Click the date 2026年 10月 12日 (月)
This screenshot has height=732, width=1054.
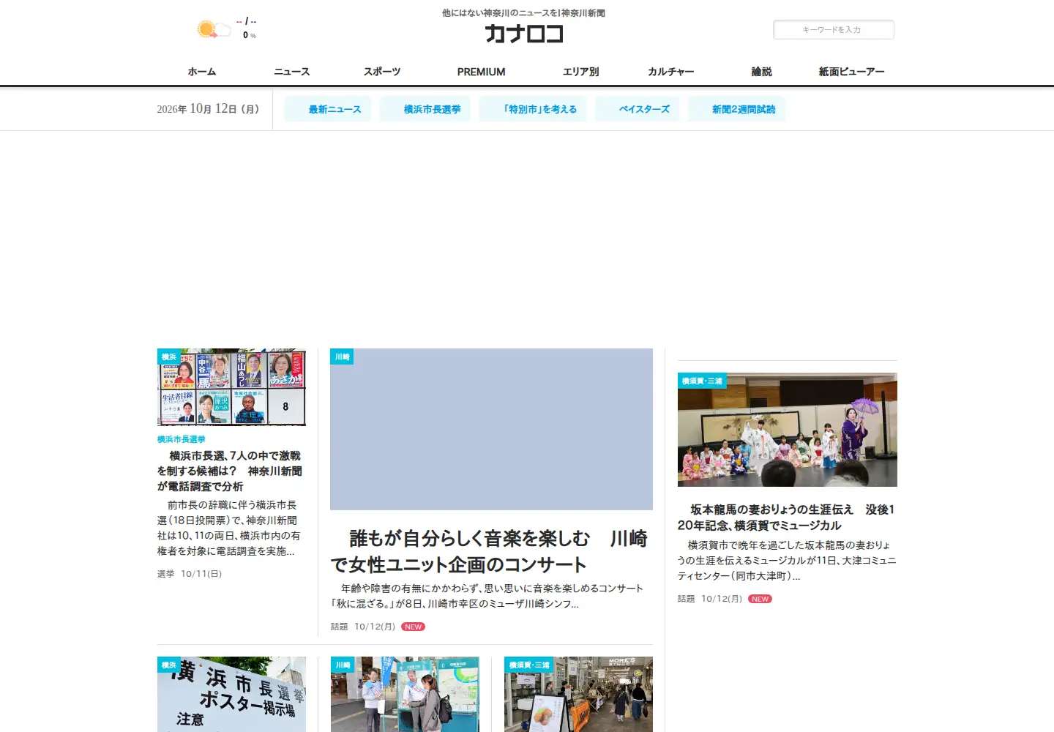[x=208, y=109]
